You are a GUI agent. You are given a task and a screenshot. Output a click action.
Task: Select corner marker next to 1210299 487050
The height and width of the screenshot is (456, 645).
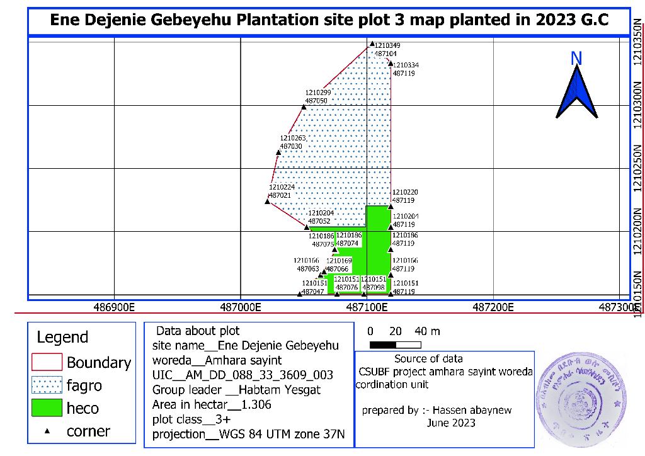click(x=304, y=106)
